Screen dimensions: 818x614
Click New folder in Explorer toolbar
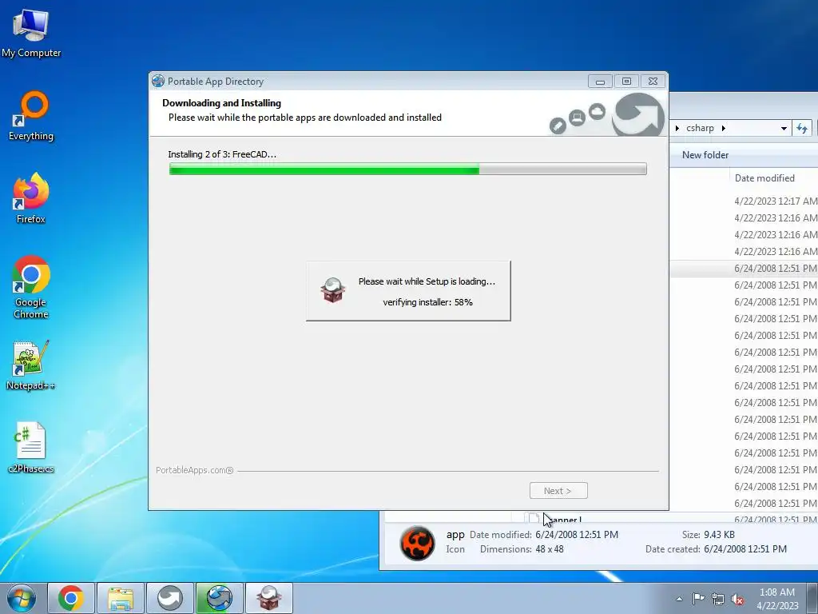(x=705, y=155)
